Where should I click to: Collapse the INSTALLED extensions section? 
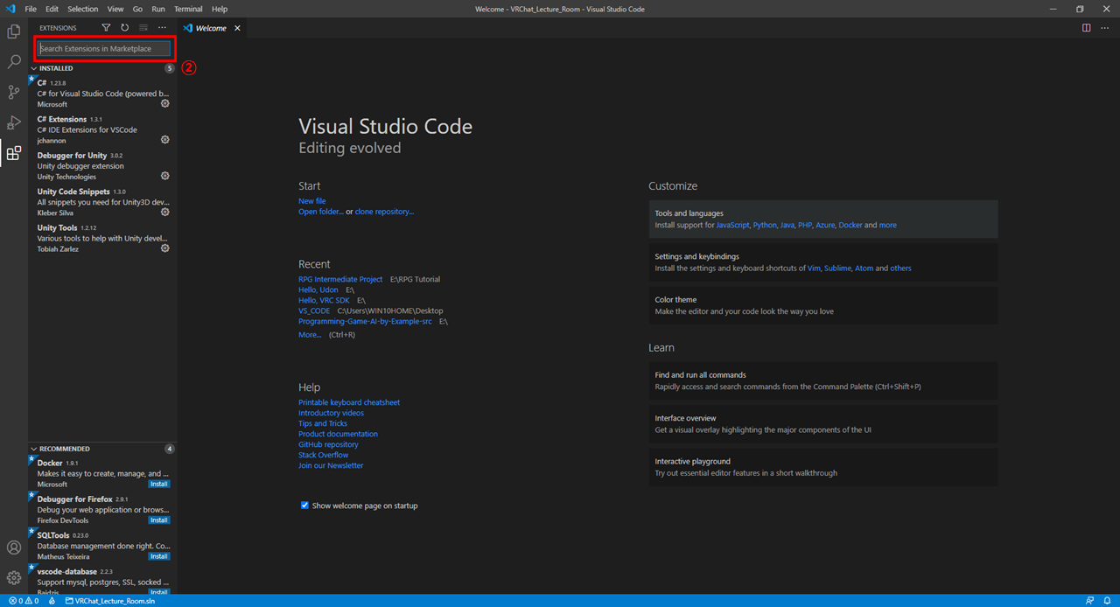pyautogui.click(x=102, y=68)
